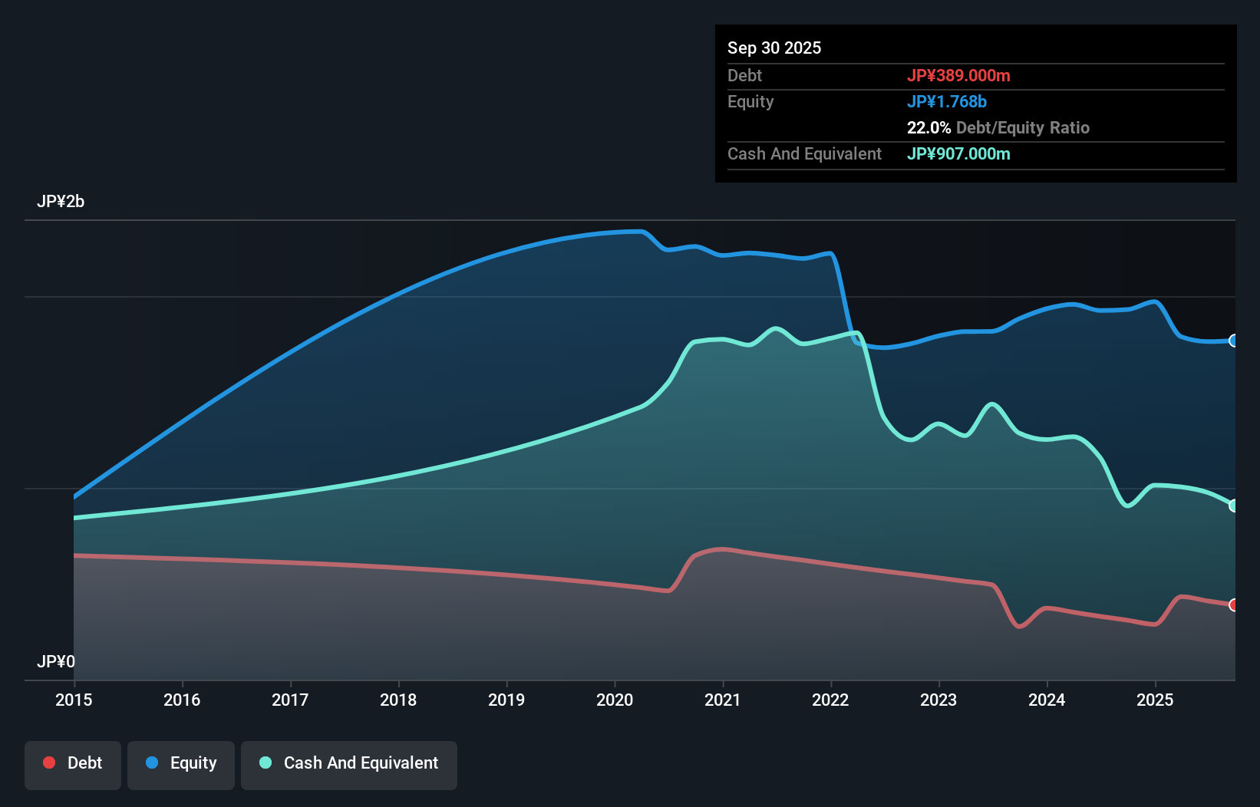This screenshot has height=807, width=1260.
Task: Select the 2023 x-axis label
Action: [938, 700]
